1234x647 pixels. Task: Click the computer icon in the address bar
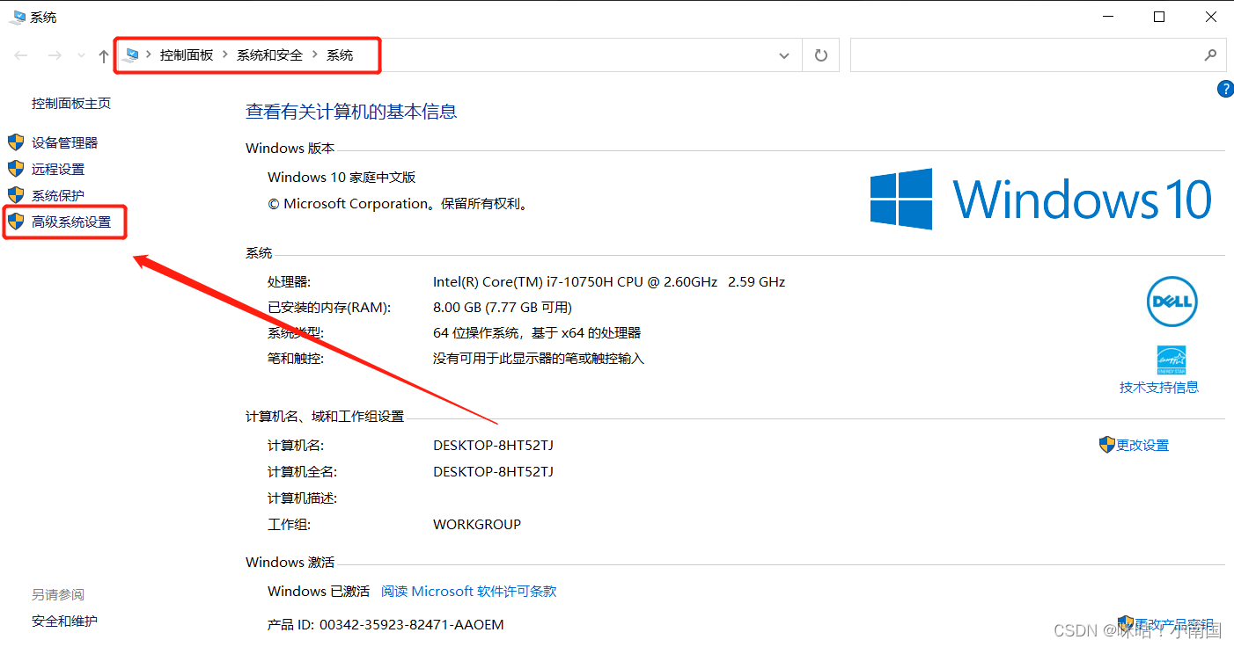click(132, 55)
